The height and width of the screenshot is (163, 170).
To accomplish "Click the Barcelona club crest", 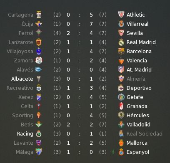I will point(121,51).
